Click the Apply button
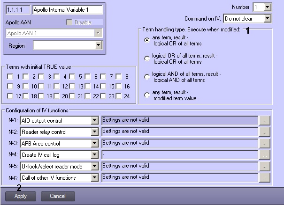Viewport: 284px width, 205px height. coord(21,196)
